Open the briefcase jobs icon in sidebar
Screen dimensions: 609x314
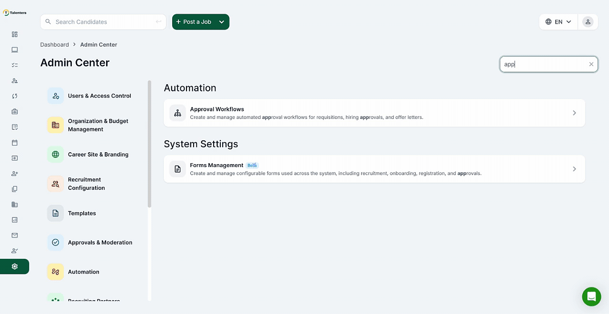15,111
